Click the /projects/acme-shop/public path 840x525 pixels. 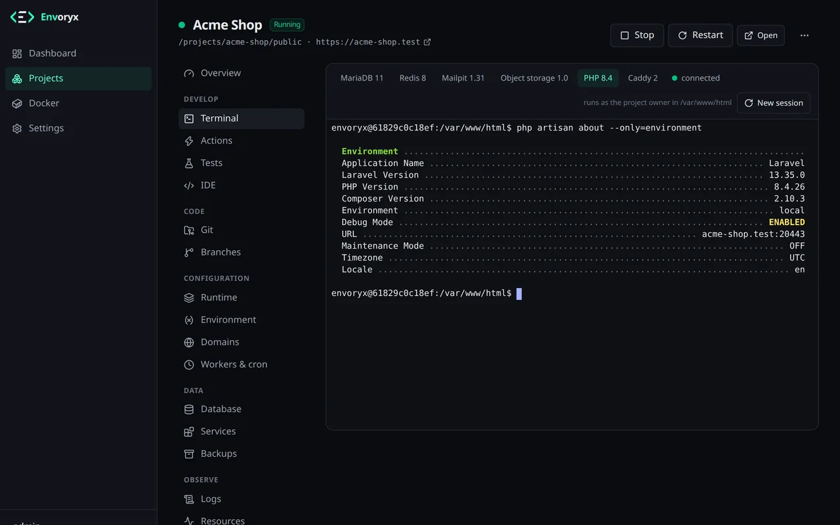click(x=240, y=42)
